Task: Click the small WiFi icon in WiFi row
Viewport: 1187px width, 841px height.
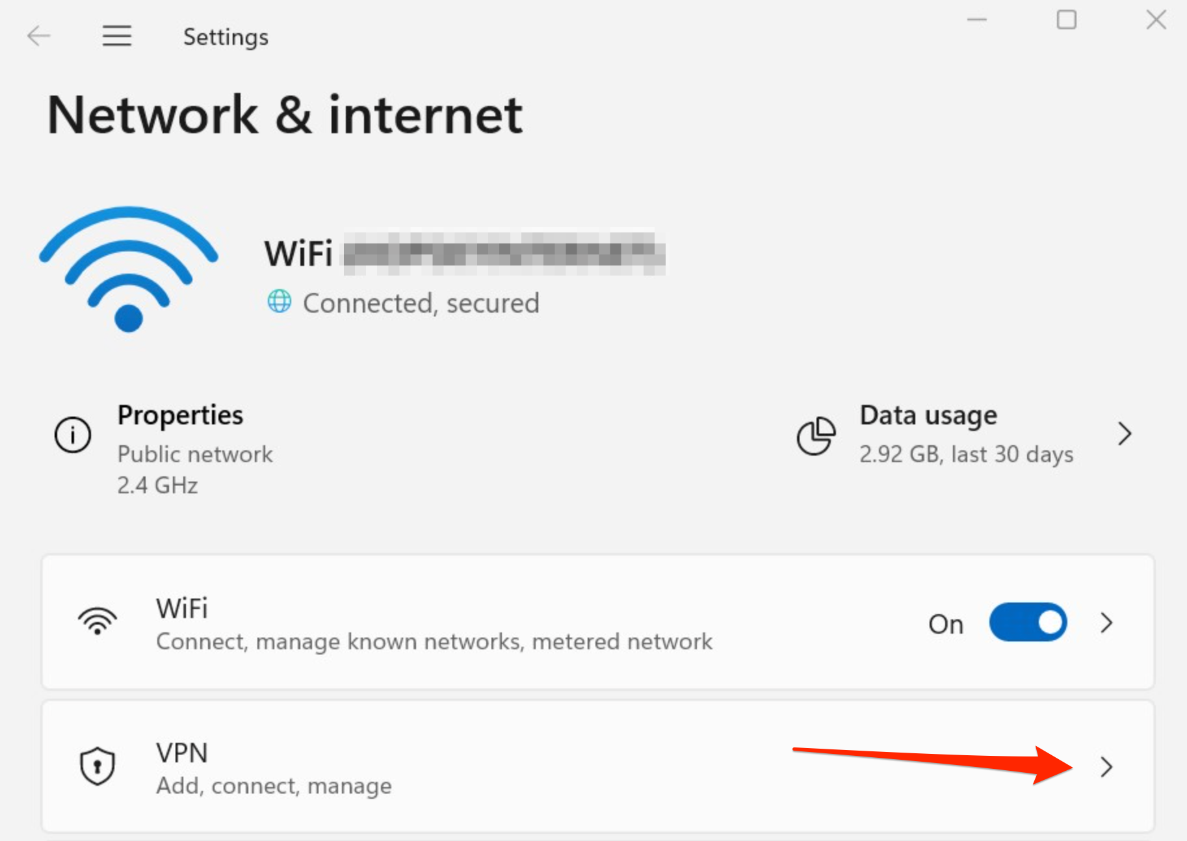Action: point(98,621)
